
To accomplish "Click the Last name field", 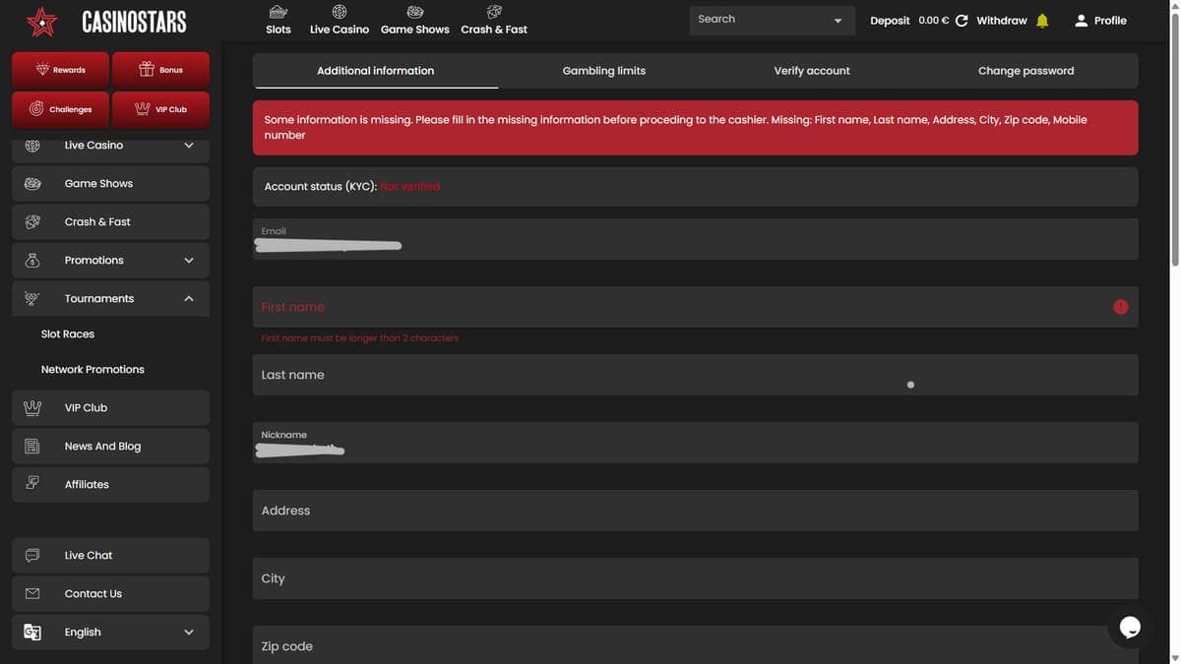I will tap(695, 375).
